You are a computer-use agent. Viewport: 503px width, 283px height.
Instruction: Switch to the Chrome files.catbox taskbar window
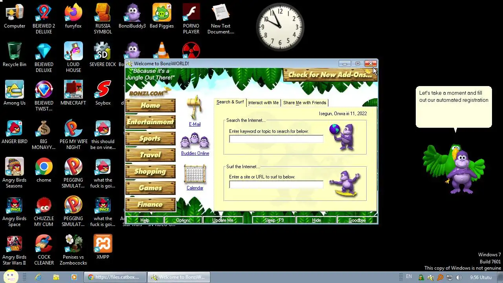click(x=115, y=277)
